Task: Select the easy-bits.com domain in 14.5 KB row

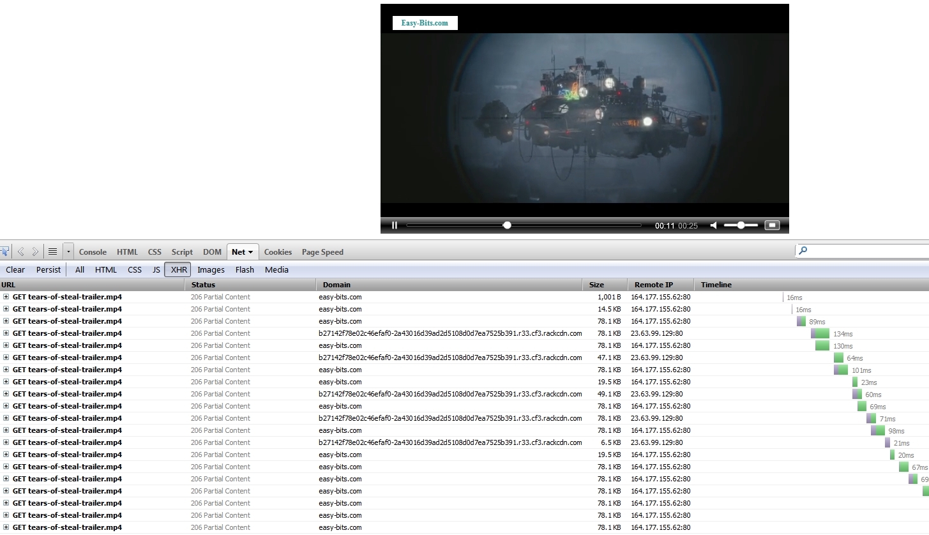Action: pyautogui.click(x=340, y=309)
